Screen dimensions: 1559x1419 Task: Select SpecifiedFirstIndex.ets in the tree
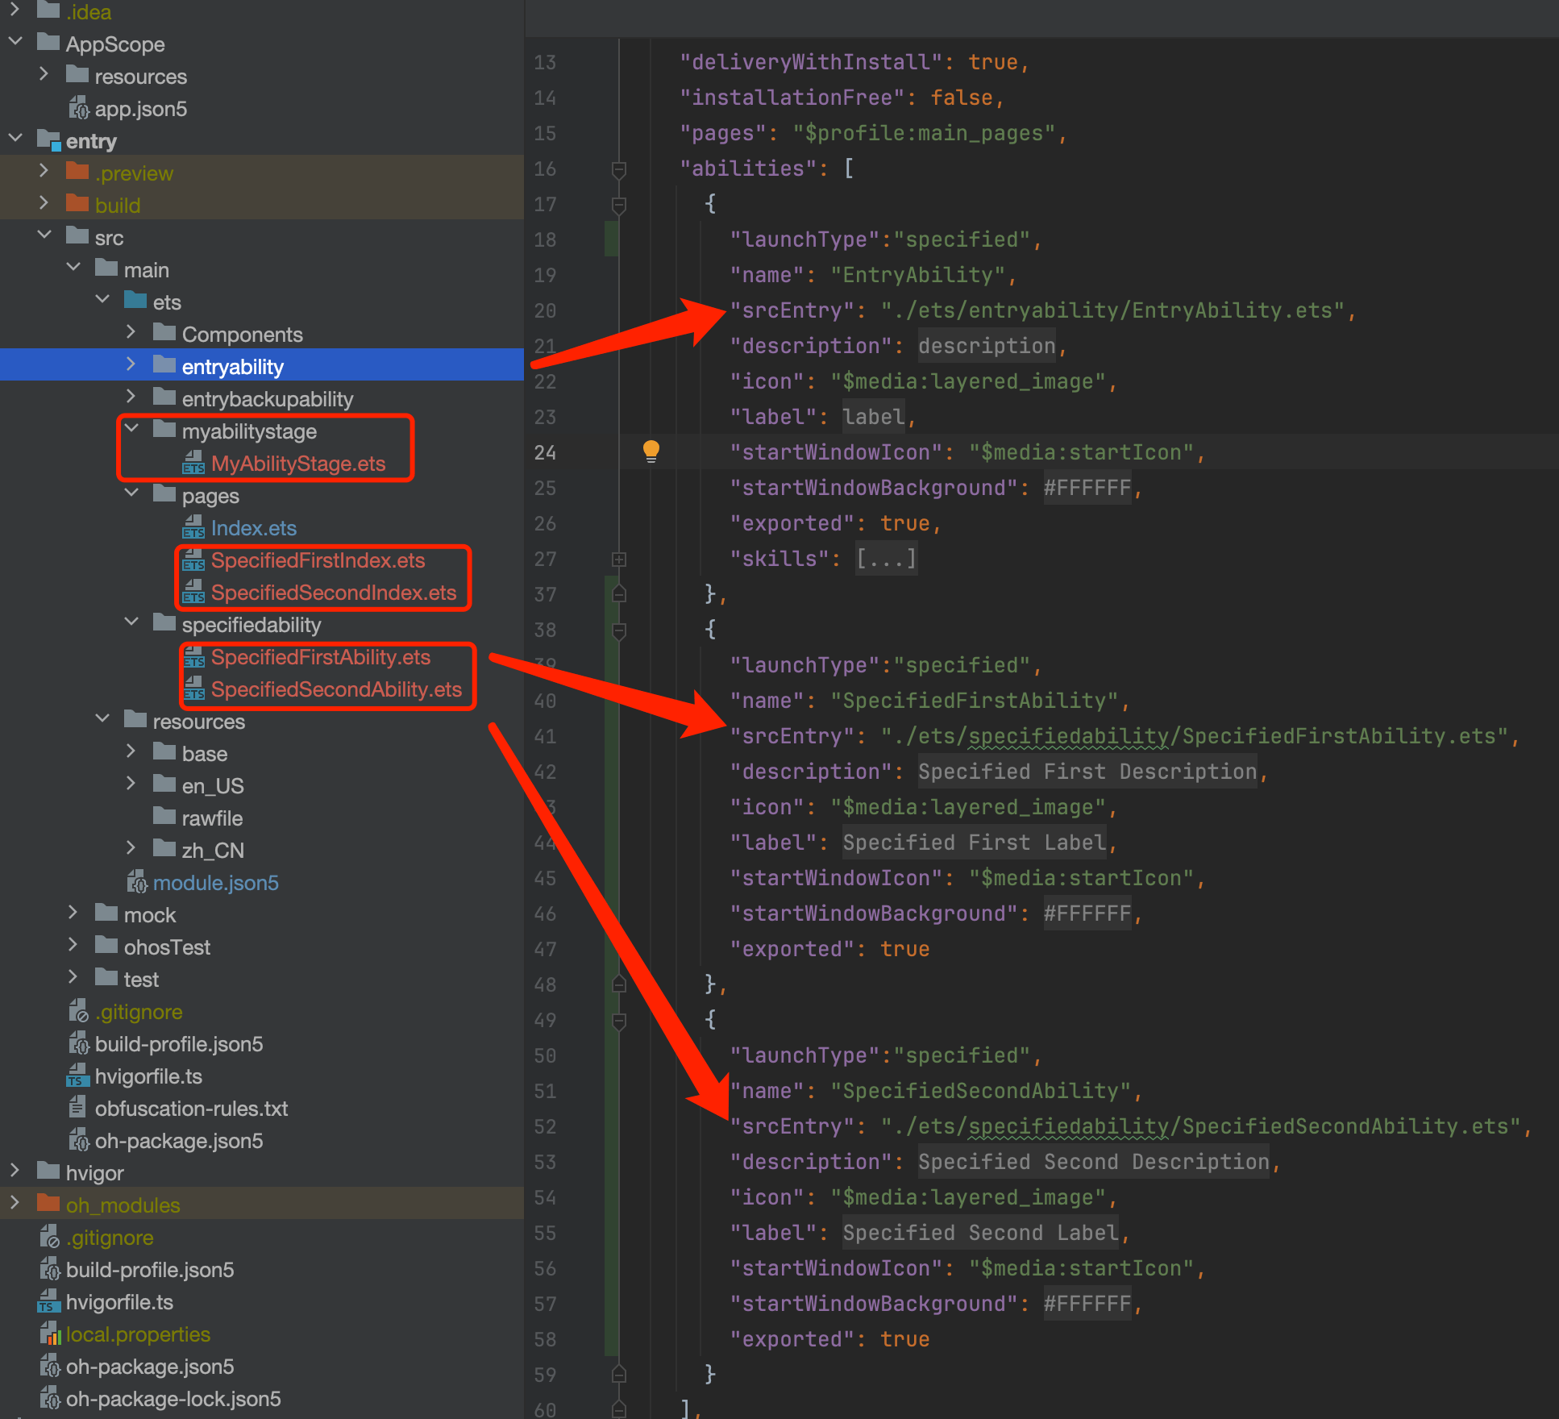(x=318, y=560)
